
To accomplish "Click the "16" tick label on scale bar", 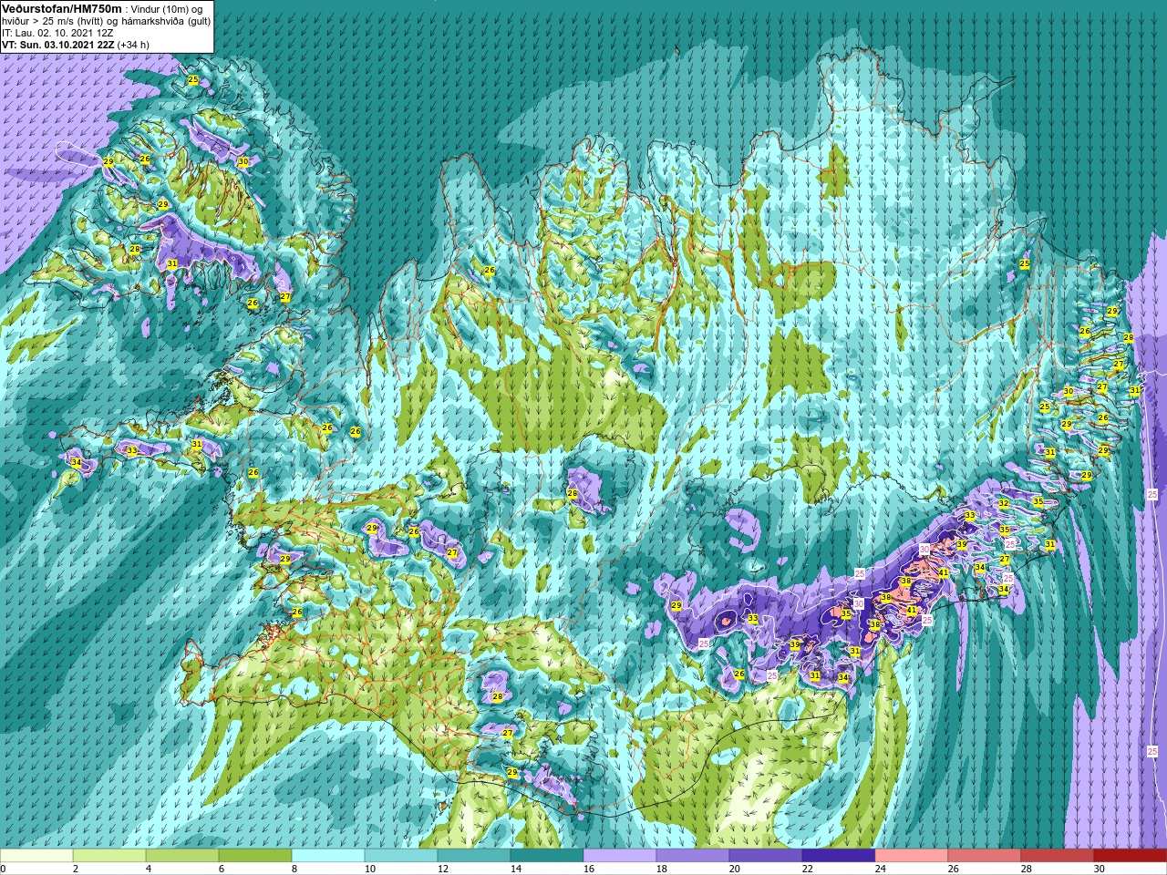I will point(587,869).
